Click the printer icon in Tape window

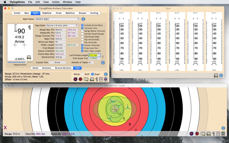click(216, 76)
